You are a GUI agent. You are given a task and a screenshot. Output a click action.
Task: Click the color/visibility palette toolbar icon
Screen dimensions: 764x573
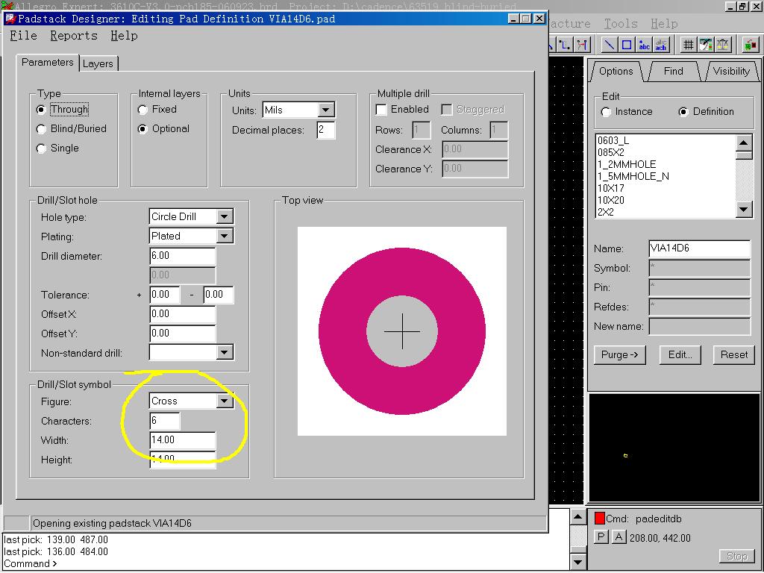(x=705, y=45)
